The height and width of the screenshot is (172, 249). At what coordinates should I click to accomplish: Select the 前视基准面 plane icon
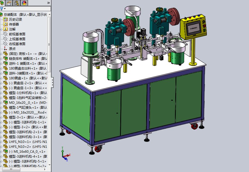coord(5,34)
